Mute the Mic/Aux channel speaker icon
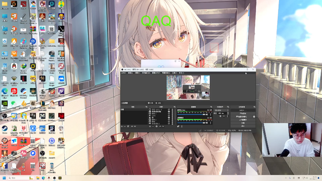 click(206, 115)
